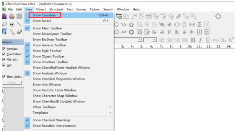This screenshot has height=131, width=236.
Task: Toggle Underline text formatting
Action: point(208,40)
